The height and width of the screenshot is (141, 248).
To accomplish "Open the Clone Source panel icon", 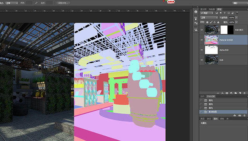I will (x=196, y=30).
